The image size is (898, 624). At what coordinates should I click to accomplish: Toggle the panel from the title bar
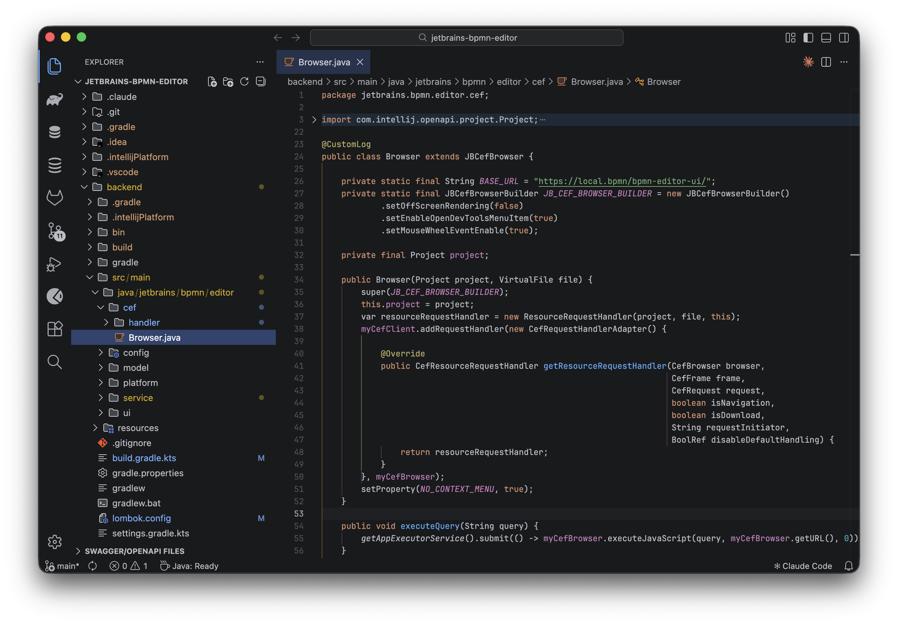[826, 38]
